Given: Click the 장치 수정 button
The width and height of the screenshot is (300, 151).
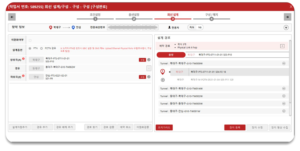Looking at the screenshot, I should pyautogui.click(x=257, y=128).
